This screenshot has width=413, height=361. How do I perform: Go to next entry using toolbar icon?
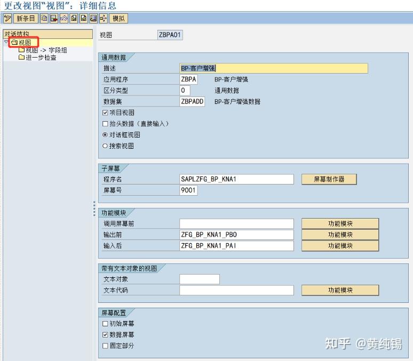coord(84,19)
